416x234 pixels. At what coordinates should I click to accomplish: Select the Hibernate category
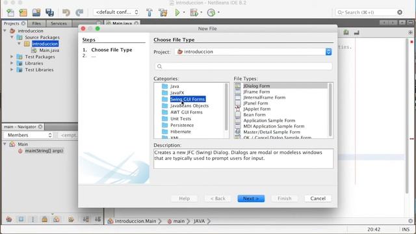(181, 131)
